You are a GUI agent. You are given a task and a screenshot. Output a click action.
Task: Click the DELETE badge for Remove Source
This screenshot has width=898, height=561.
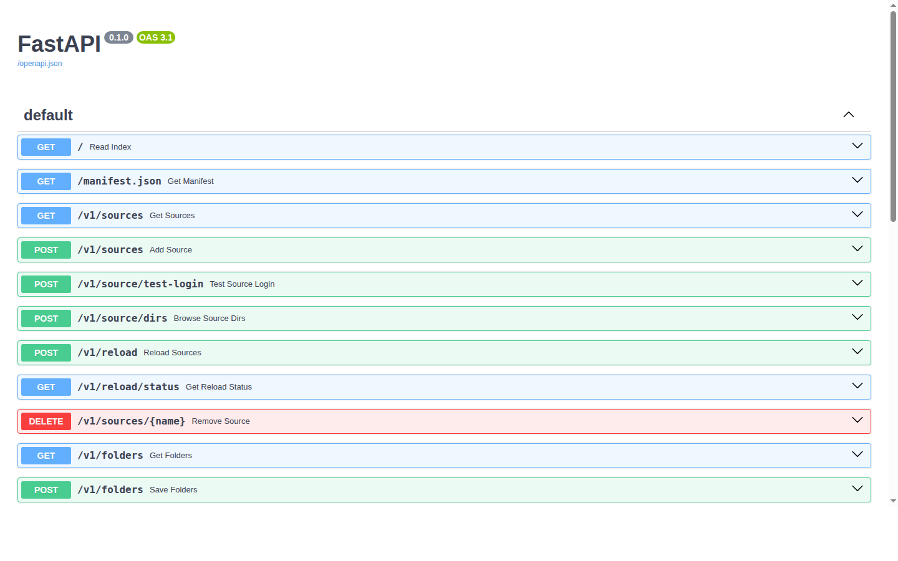(x=46, y=421)
